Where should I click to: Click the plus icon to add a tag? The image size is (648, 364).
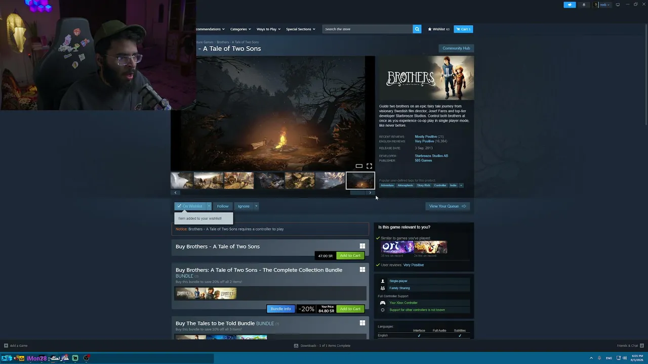point(461,186)
